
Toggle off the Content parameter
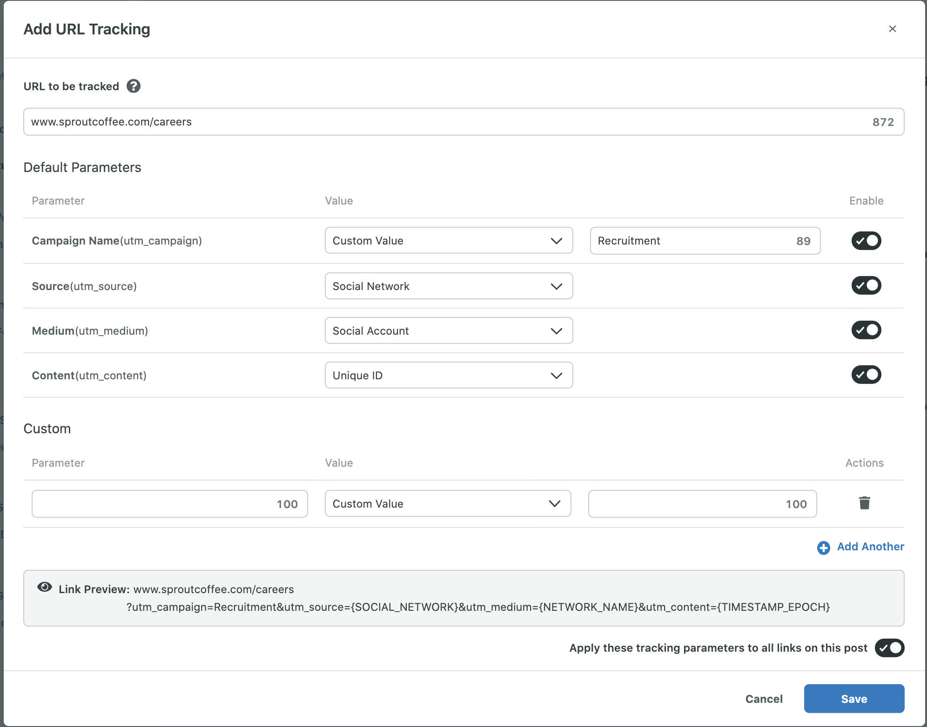pos(866,374)
